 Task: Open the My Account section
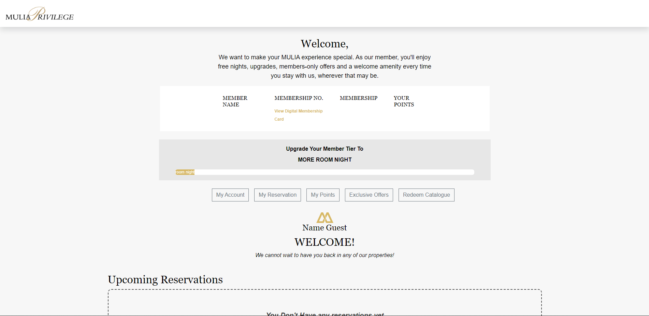point(230,195)
